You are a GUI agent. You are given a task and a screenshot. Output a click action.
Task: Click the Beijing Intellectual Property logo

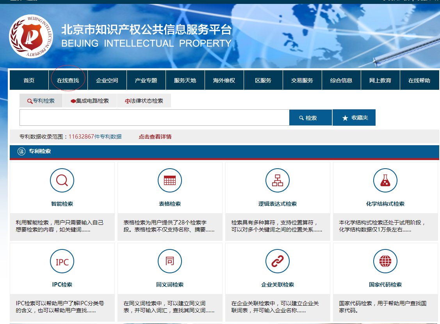pyautogui.click(x=31, y=36)
